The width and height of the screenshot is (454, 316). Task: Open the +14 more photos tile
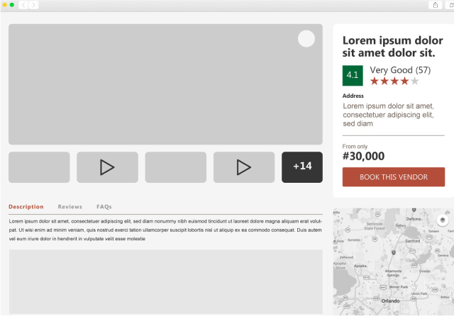tap(301, 167)
